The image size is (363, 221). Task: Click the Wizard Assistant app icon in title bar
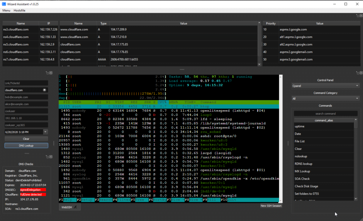click(4, 4)
